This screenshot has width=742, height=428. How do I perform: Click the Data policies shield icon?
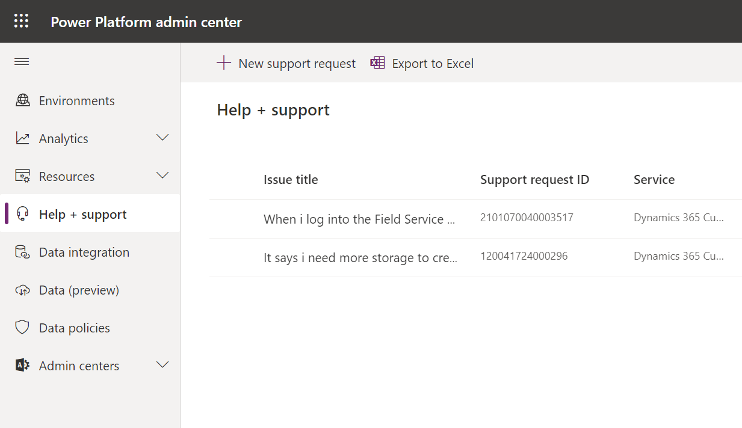point(22,328)
